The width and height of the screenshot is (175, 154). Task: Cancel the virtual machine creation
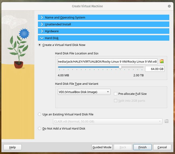click(162, 147)
